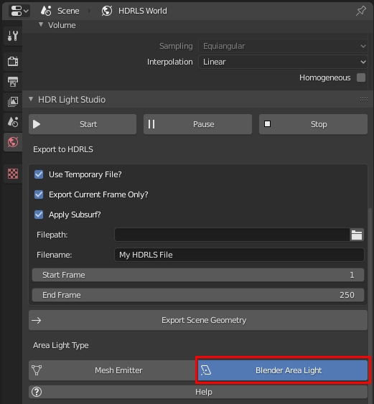Click the HDR Light Studio panel drag handle
Image resolution: width=374 pixels, height=404 pixels.
[364, 99]
